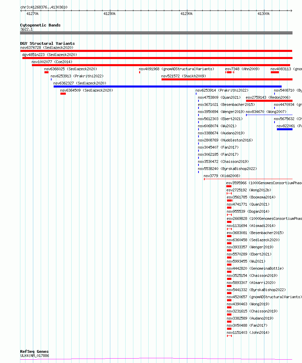Open esv3671021 (Besenbacher2015) label
This screenshot has height=363, width=302.
click(226, 104)
